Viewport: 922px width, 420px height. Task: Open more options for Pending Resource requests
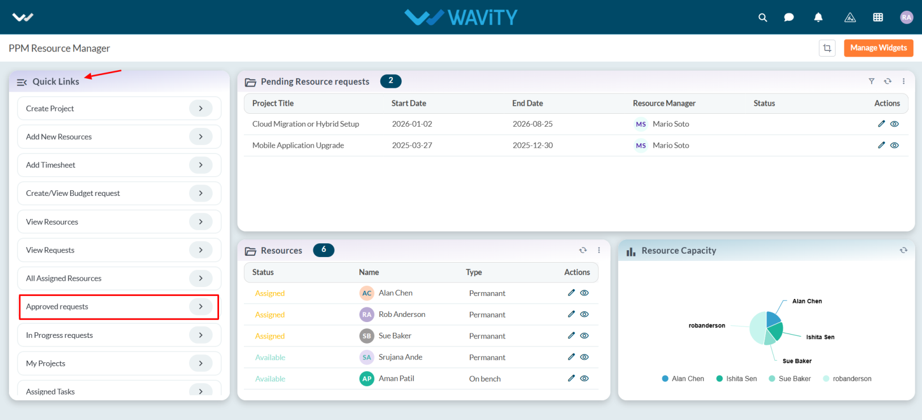pos(903,81)
